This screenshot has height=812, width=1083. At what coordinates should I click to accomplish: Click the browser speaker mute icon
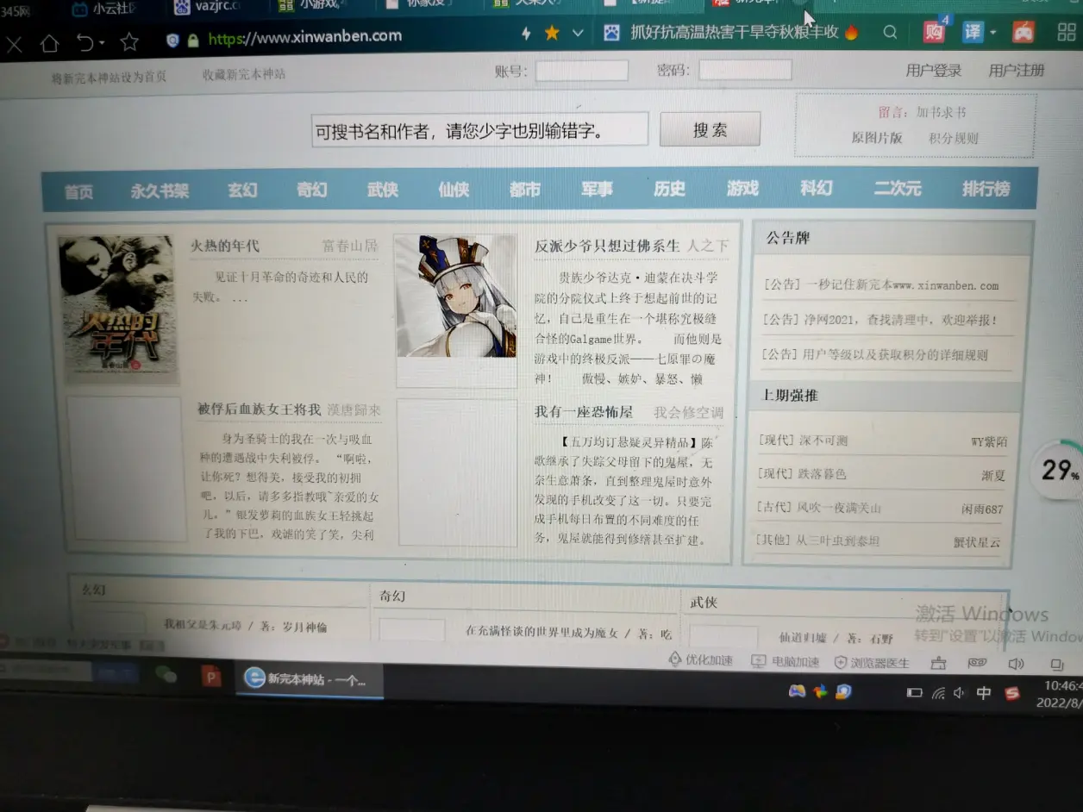click(1016, 664)
